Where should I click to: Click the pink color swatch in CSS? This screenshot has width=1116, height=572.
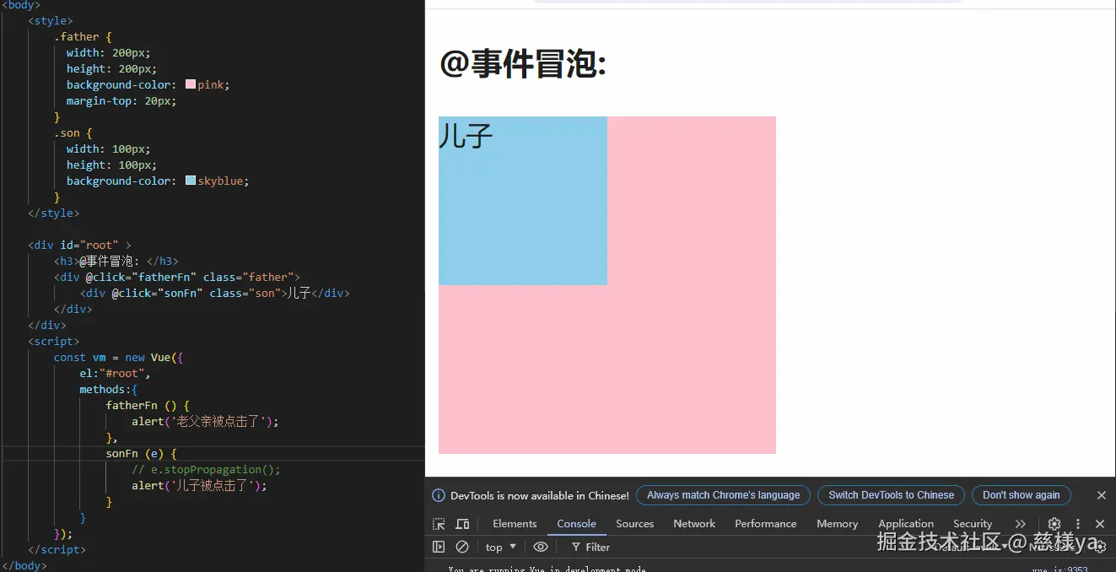(x=190, y=84)
